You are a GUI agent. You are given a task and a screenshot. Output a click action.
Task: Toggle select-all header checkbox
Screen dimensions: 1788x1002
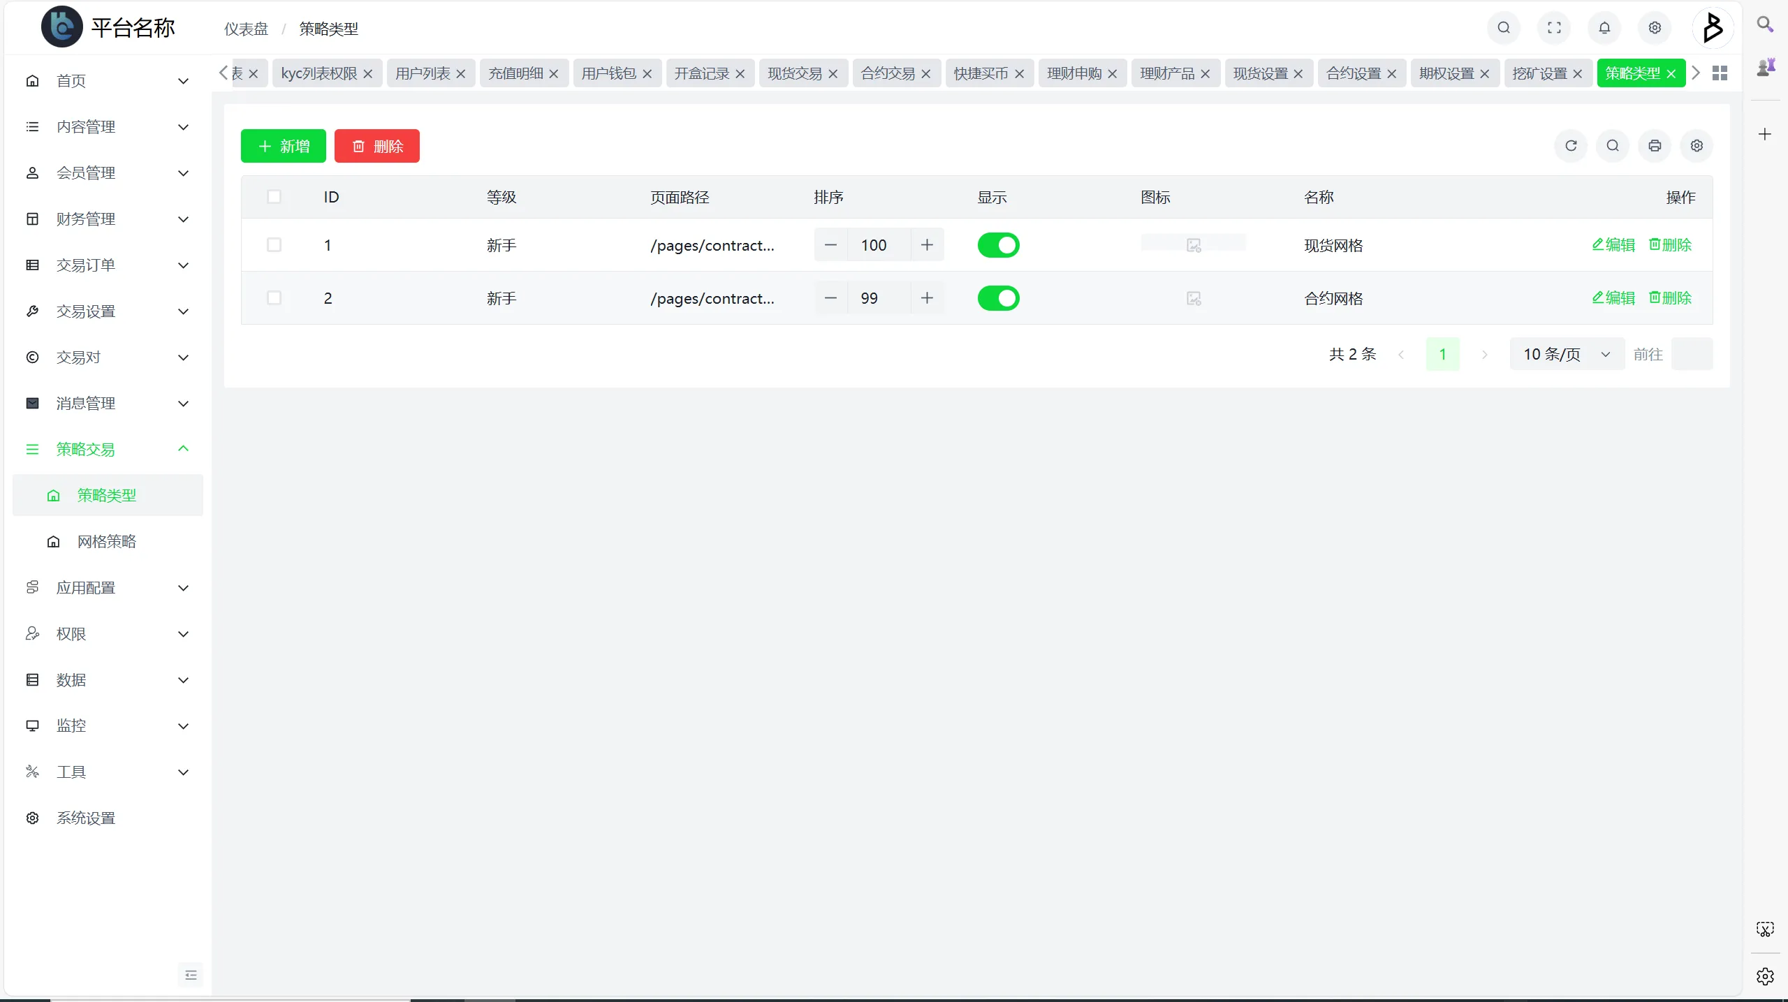pos(274,197)
